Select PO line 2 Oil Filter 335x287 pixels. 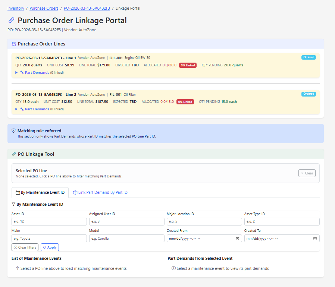pyautogui.click(x=166, y=102)
